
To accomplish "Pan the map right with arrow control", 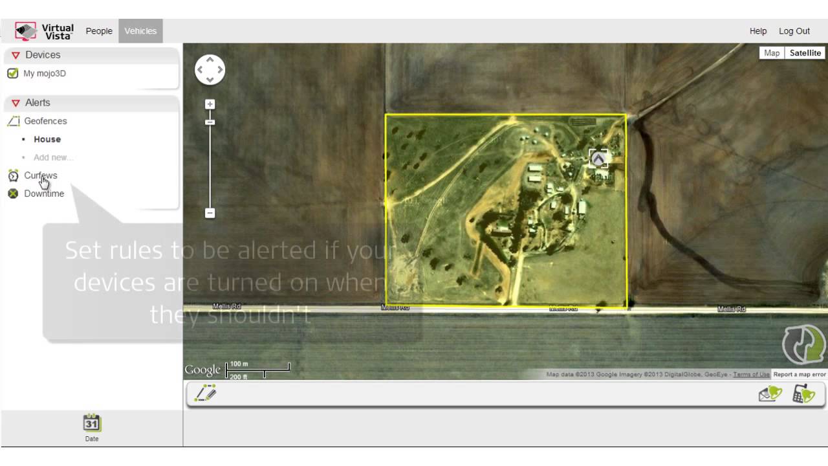I will [x=220, y=70].
